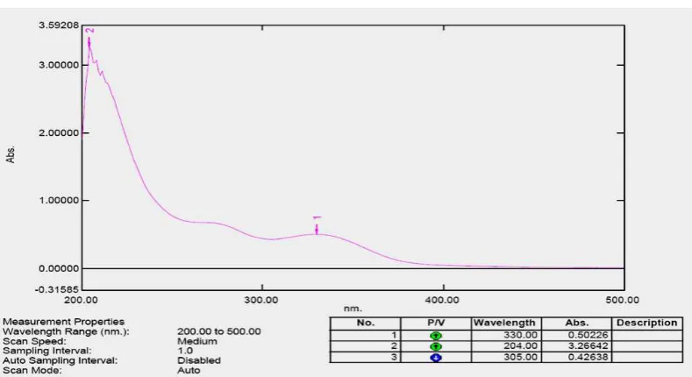This screenshot has height=377, width=692.
Task: Click the Abs. column header
Action: 576,324
